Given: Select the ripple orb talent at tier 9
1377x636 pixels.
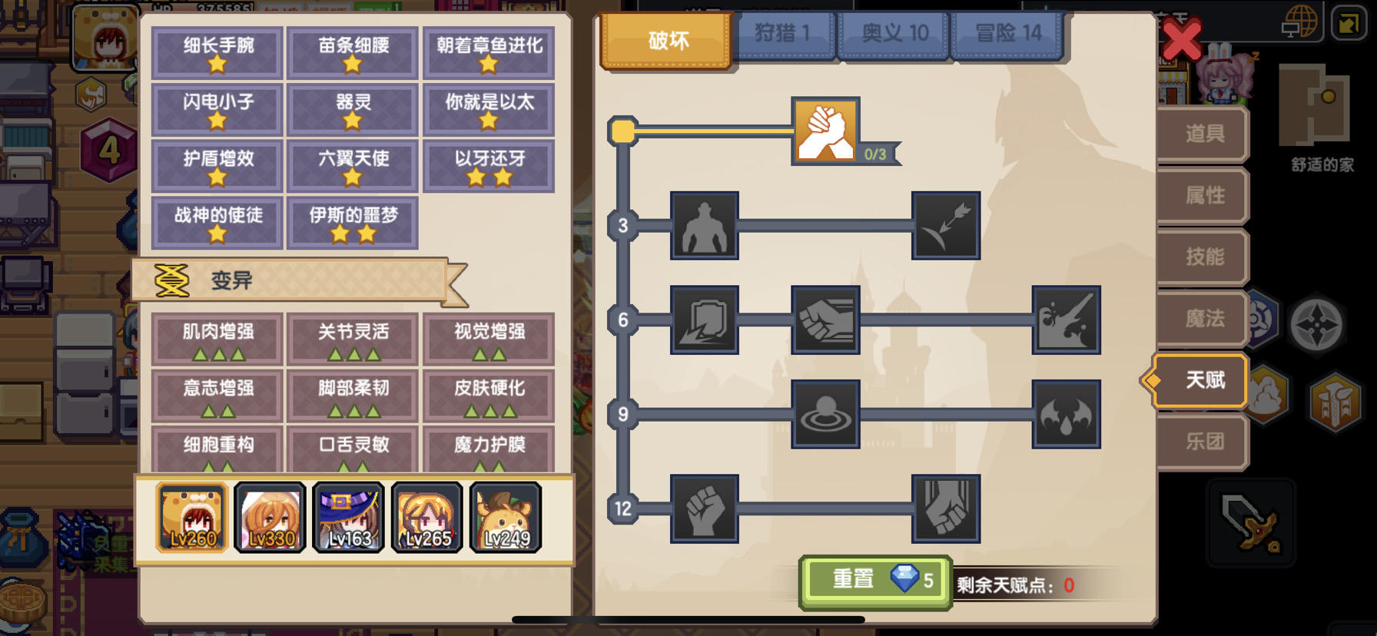Looking at the screenshot, I should point(825,414).
